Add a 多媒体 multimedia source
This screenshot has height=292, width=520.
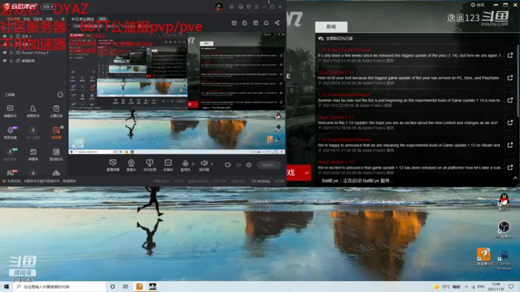click(x=168, y=165)
